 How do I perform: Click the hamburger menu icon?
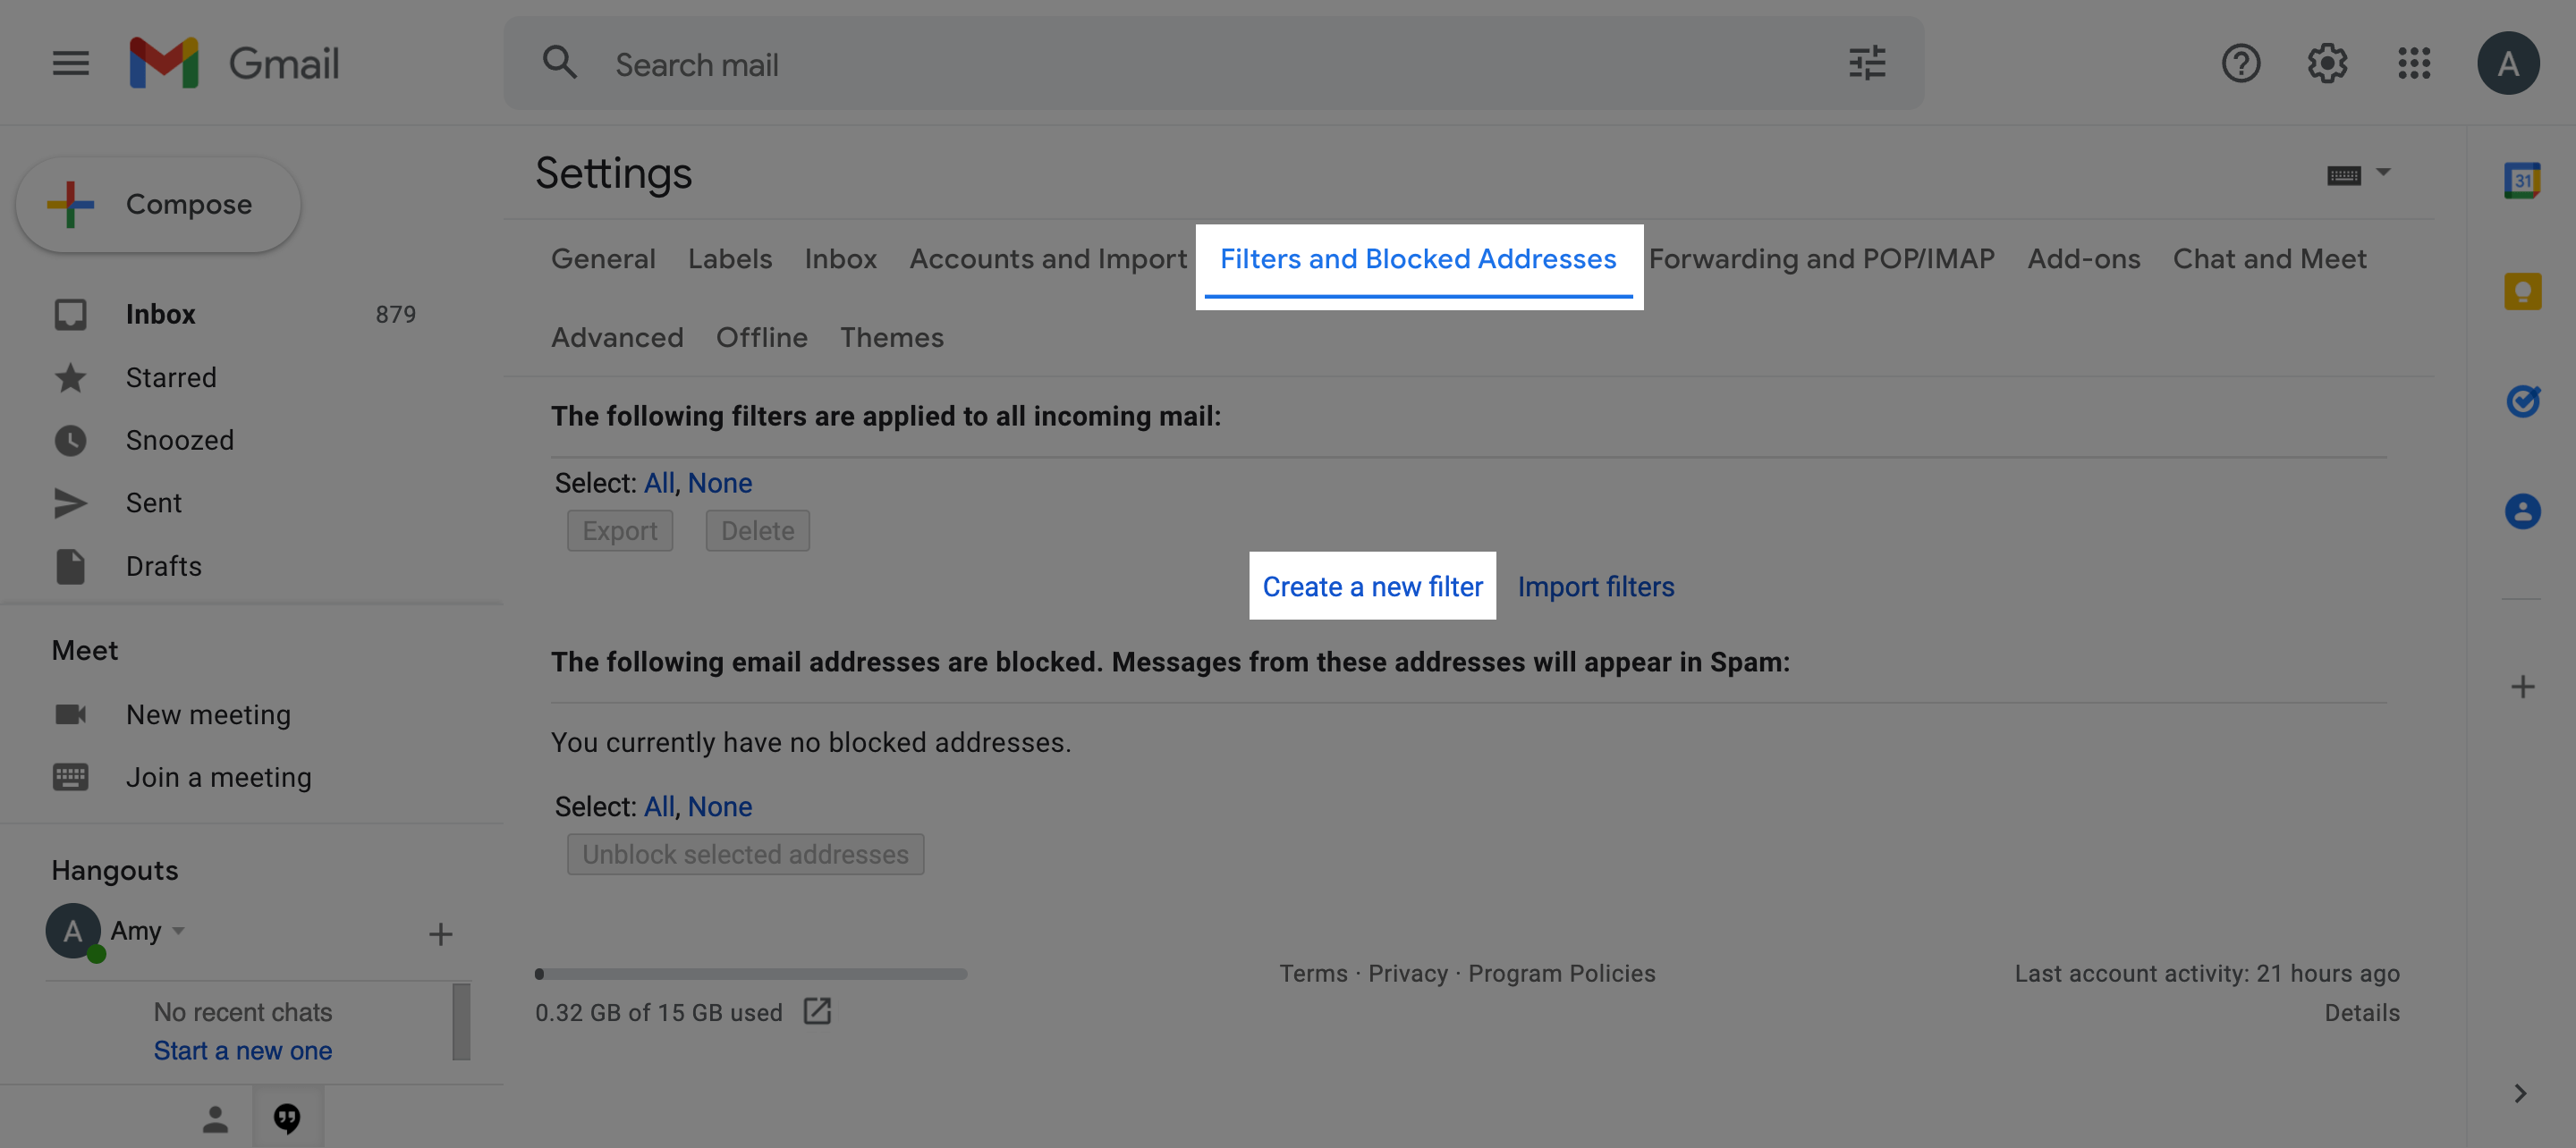pos(69,63)
